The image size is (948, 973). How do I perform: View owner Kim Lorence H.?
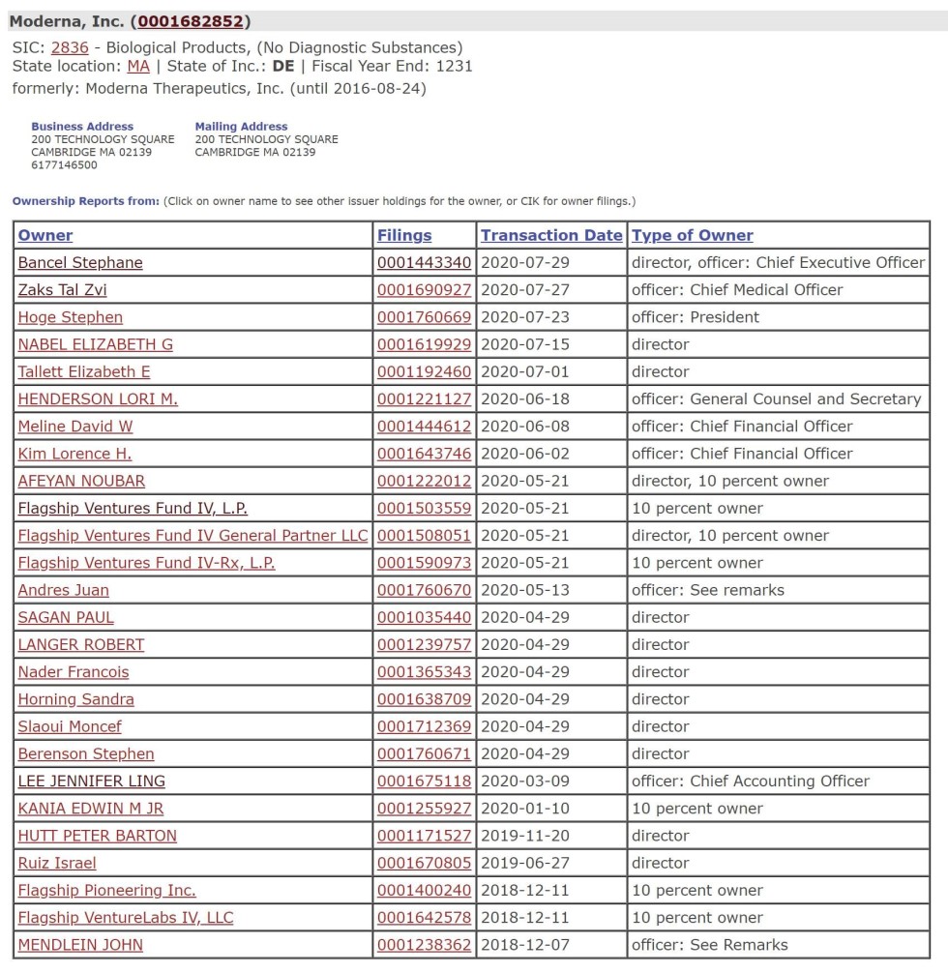(74, 454)
